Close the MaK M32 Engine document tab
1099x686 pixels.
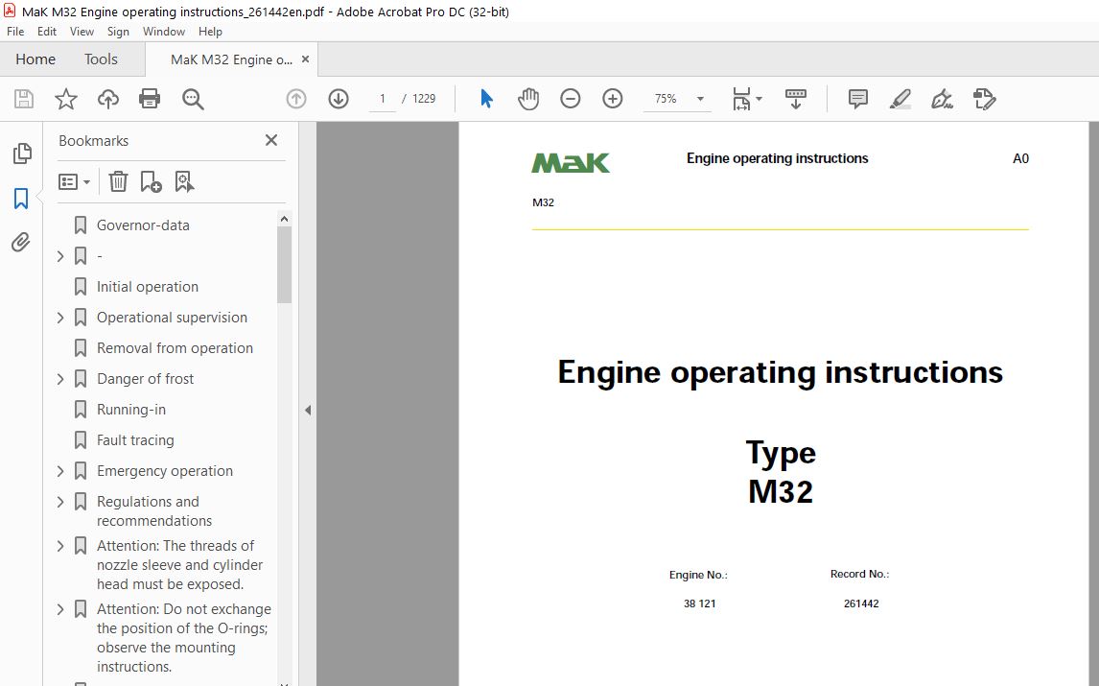[305, 59]
